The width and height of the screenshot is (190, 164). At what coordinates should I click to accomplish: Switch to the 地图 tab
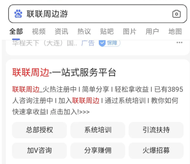click(x=175, y=31)
